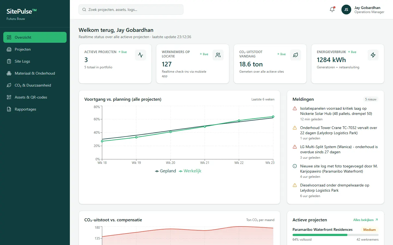Focus the project search field

pos(131,10)
